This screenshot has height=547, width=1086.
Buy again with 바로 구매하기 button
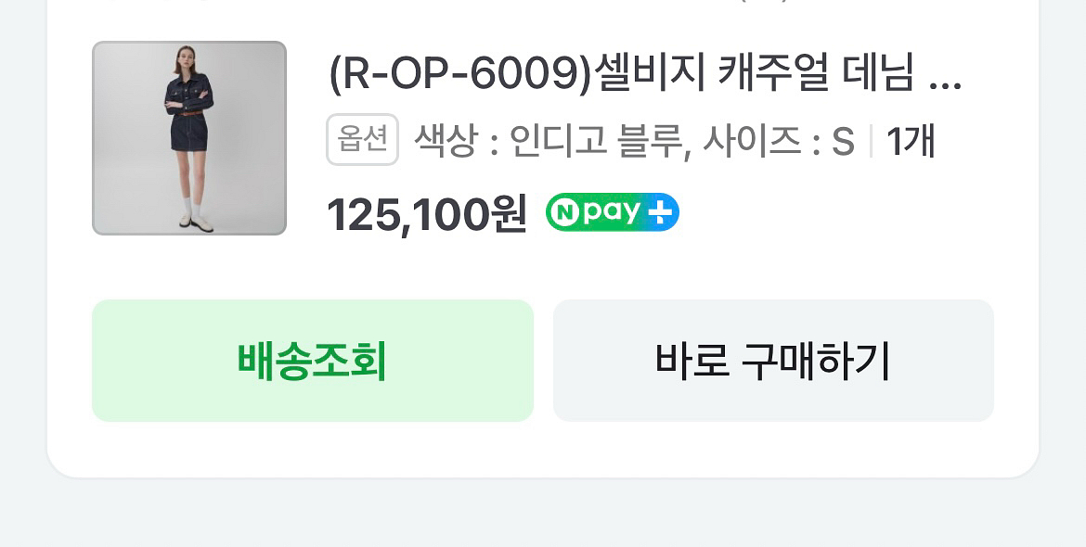coord(773,361)
